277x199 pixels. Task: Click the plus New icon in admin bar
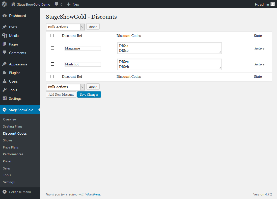(69, 4)
